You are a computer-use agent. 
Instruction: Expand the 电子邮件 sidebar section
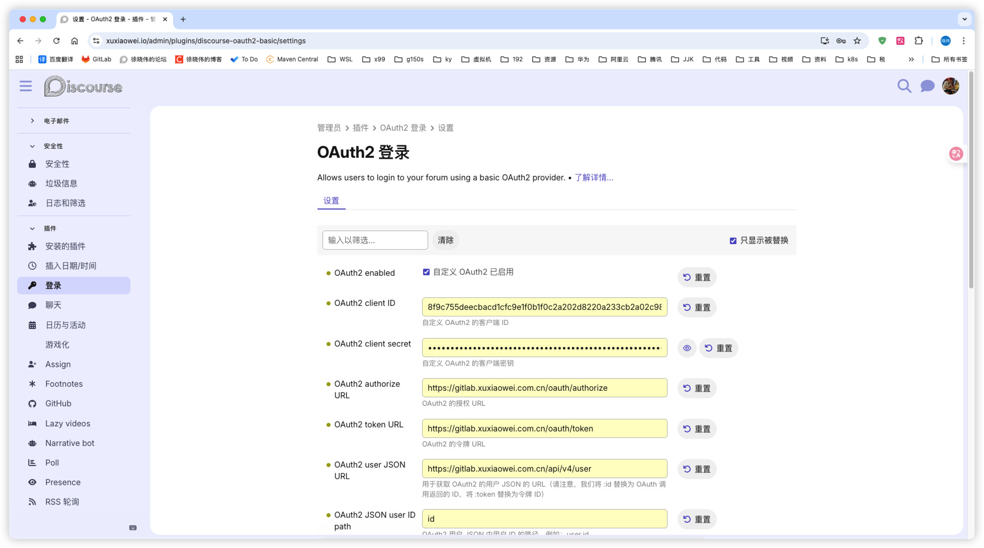click(56, 121)
